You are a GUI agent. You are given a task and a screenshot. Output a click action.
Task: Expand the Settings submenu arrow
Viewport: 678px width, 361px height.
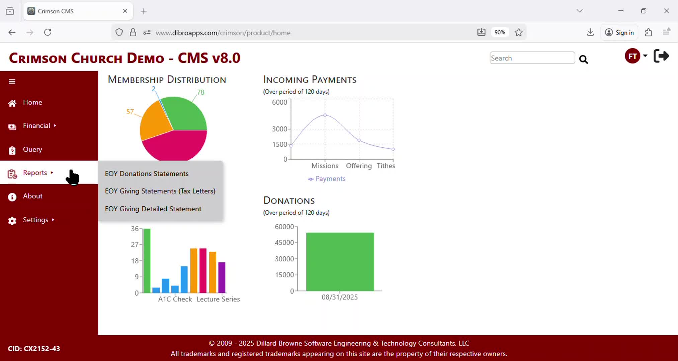coord(53,220)
